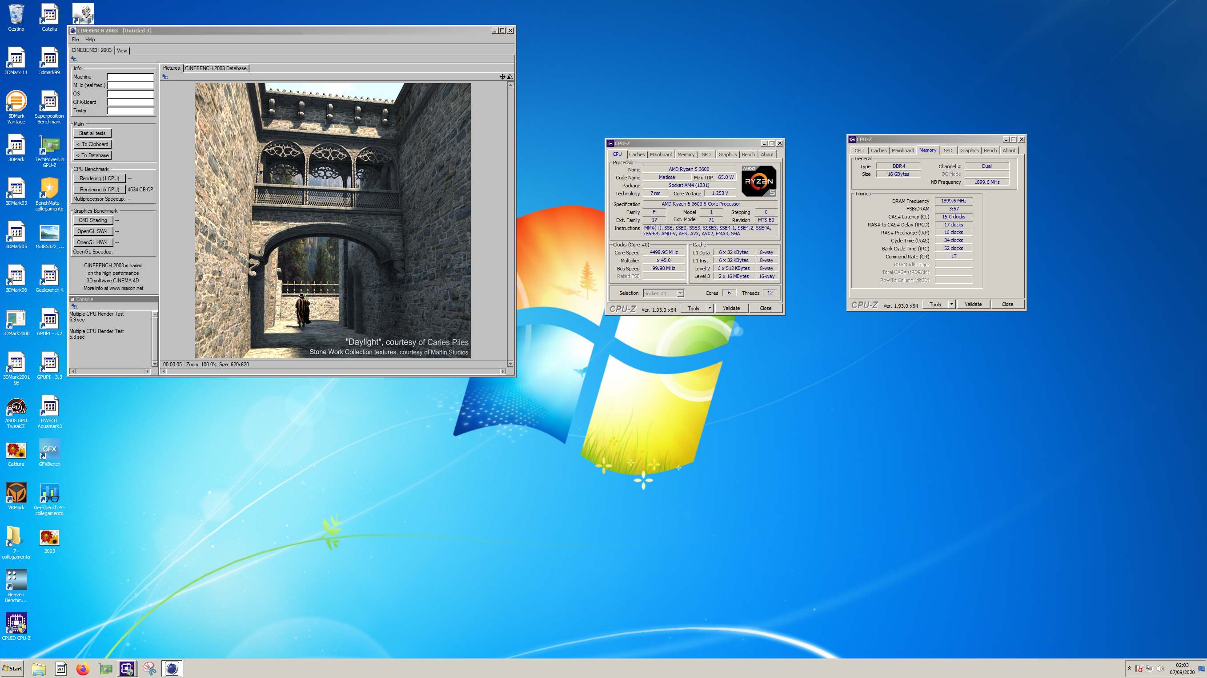
Task: Click pin icon in Cinebench Console header
Action: [x=74, y=306]
